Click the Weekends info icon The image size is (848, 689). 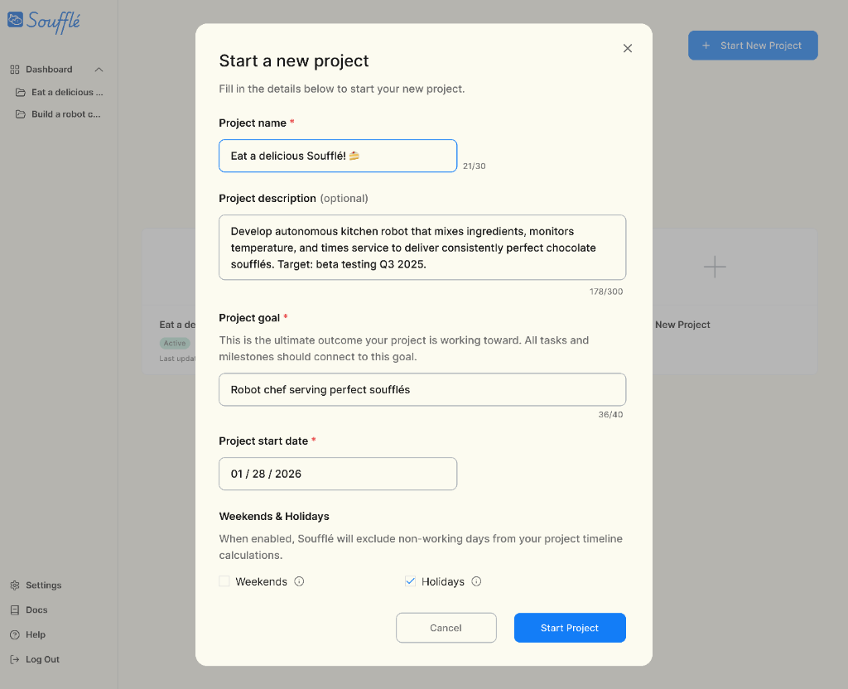(x=299, y=581)
